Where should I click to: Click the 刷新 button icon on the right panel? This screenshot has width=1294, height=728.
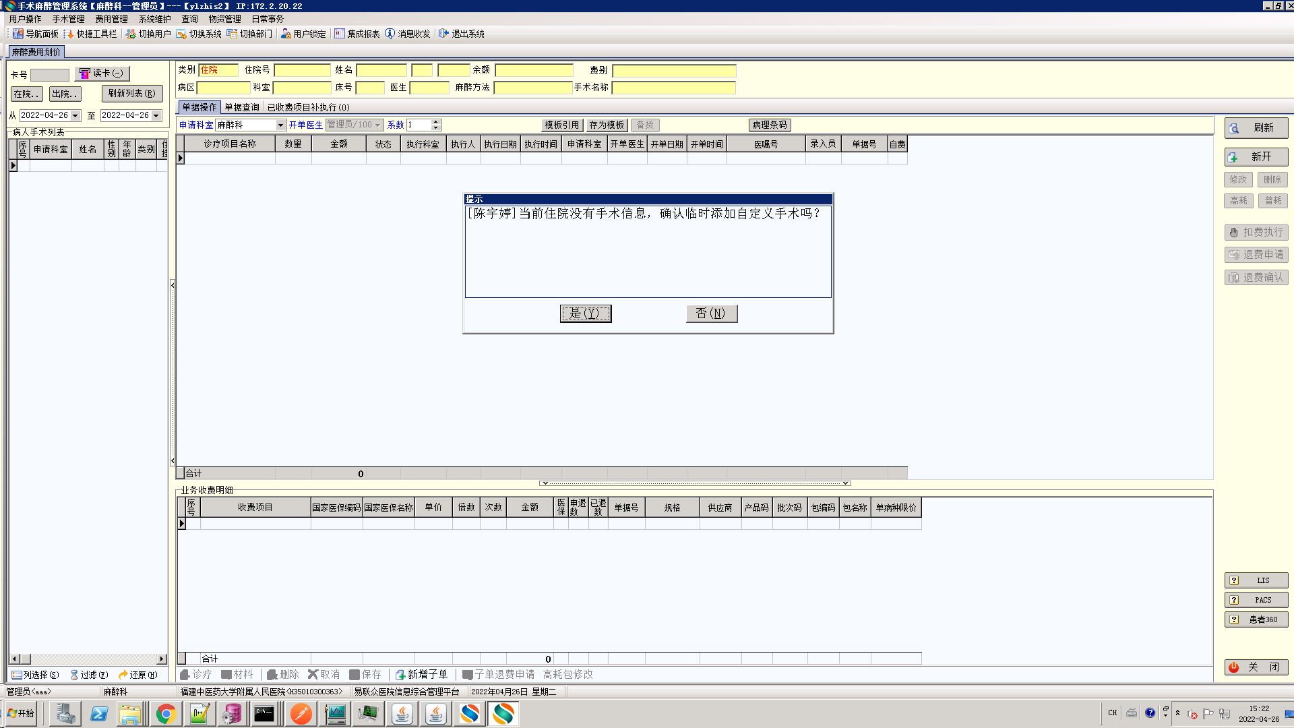pyautogui.click(x=1234, y=128)
